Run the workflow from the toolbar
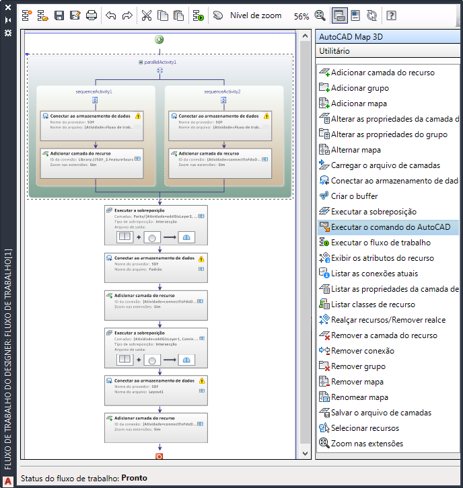 point(198,15)
